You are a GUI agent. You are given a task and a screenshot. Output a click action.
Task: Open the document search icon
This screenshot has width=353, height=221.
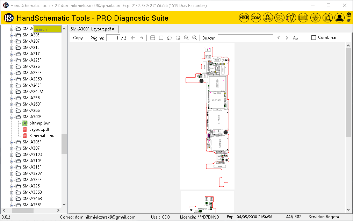(x=327, y=17)
